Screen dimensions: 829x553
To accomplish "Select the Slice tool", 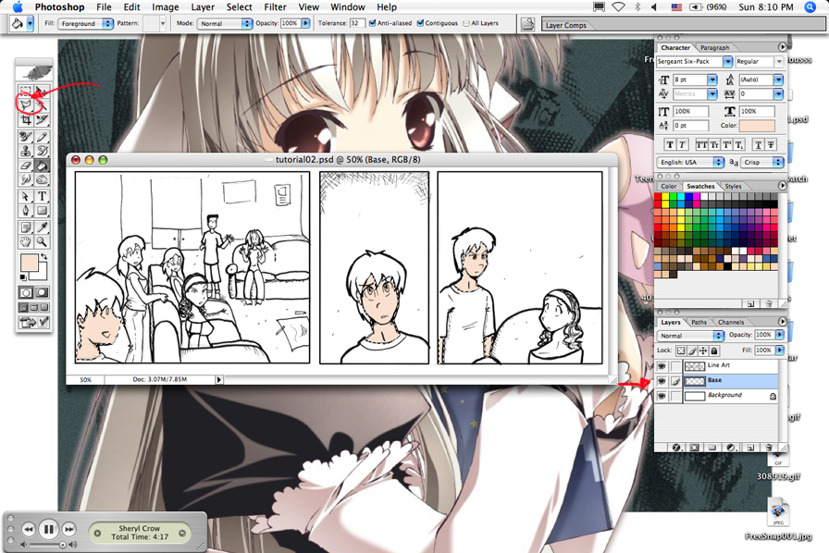I will (42, 120).
